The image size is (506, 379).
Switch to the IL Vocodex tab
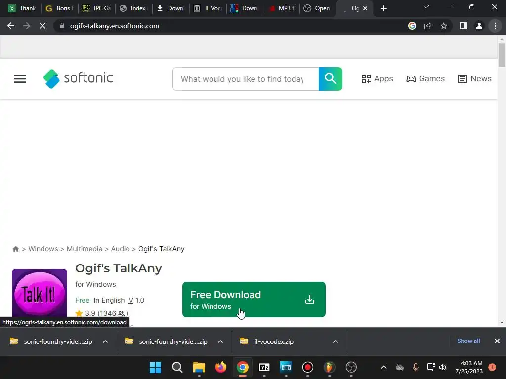(208, 8)
